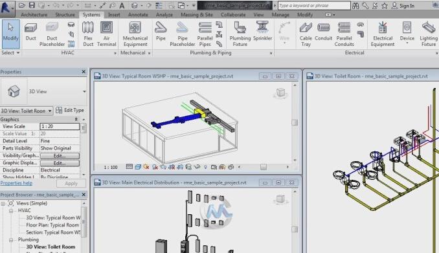Open the Collaborate ribbon tab

coord(233,14)
